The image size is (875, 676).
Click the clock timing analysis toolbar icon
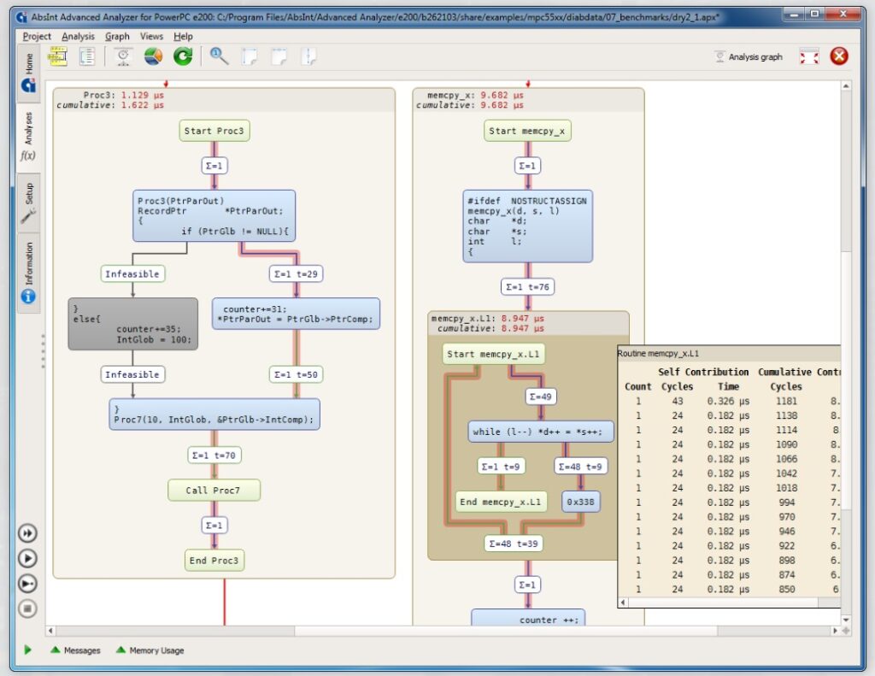tap(123, 56)
